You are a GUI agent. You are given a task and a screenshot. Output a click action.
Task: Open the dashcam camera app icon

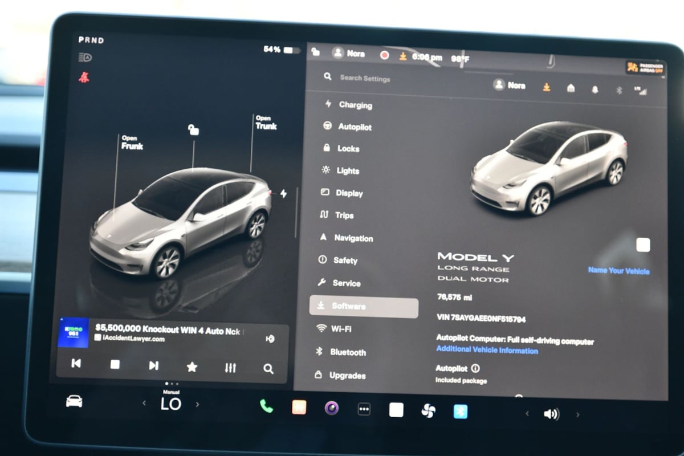coord(332,408)
